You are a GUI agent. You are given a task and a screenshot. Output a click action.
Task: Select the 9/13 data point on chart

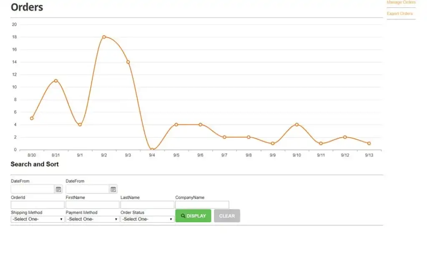[369, 143]
